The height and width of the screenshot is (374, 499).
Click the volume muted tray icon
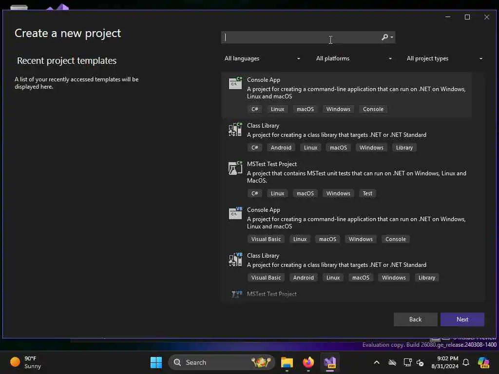pyautogui.click(x=420, y=362)
